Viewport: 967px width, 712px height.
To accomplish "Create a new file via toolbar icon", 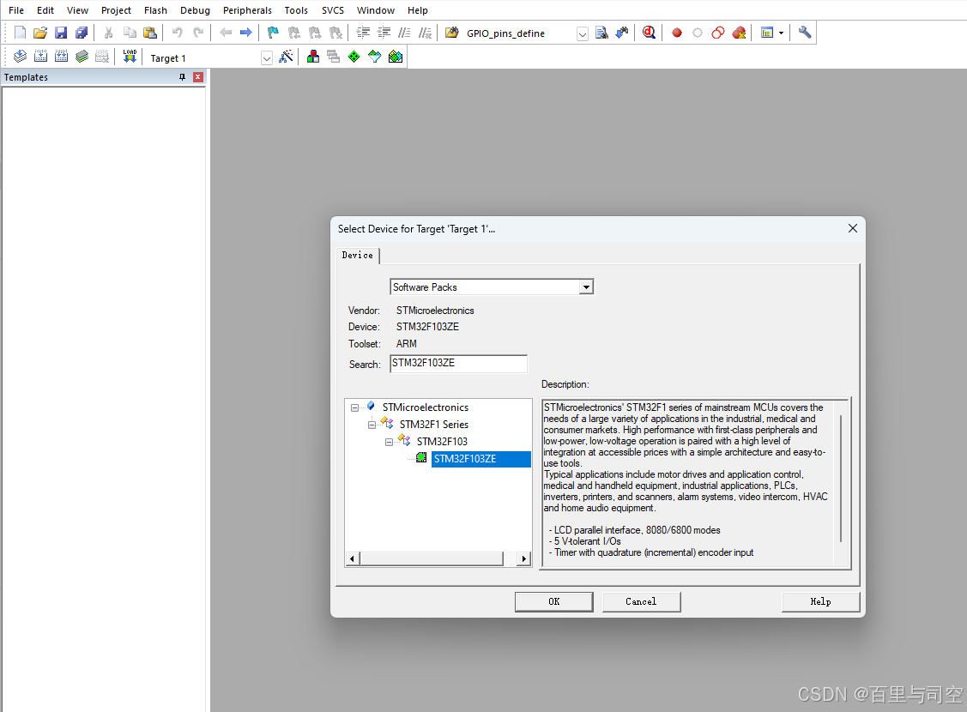I will pos(20,33).
